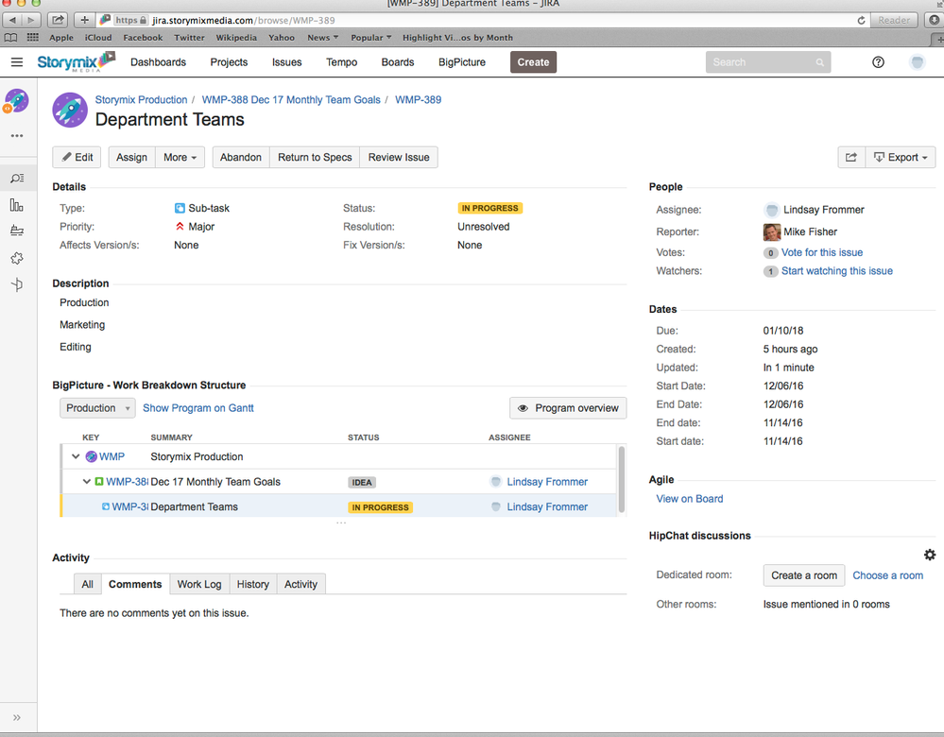
Task: Open the releases ship sidebar icon
Action: pyautogui.click(x=17, y=231)
